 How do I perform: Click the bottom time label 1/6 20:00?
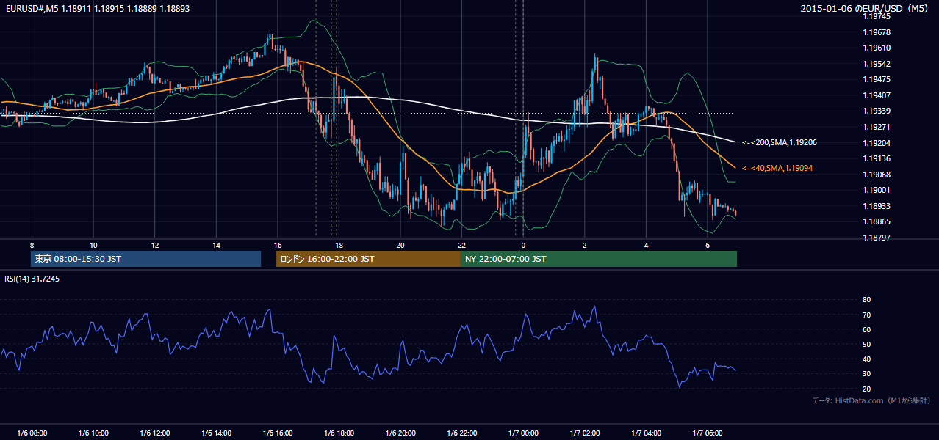[400, 433]
